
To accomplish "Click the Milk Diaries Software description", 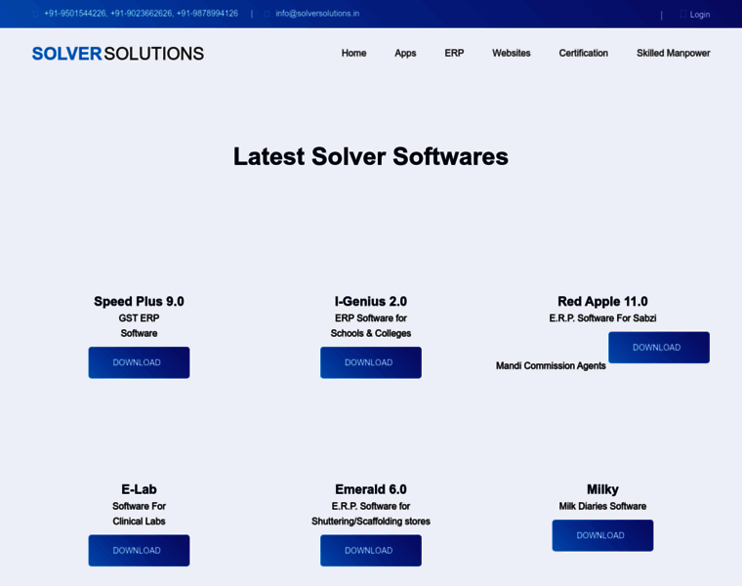I will pyautogui.click(x=603, y=506).
